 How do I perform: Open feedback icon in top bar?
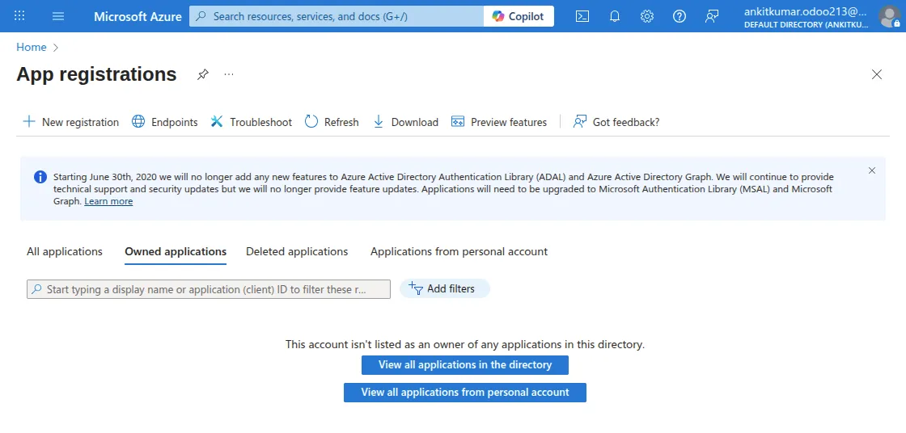[x=712, y=16]
